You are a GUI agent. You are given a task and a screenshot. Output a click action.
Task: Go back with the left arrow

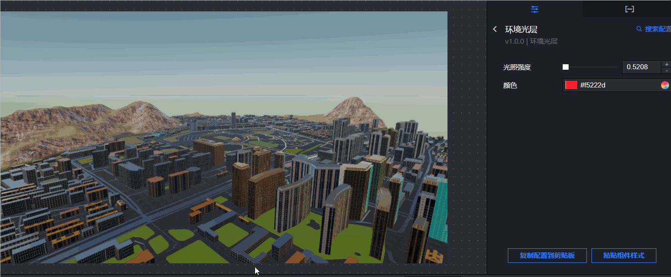[495, 29]
